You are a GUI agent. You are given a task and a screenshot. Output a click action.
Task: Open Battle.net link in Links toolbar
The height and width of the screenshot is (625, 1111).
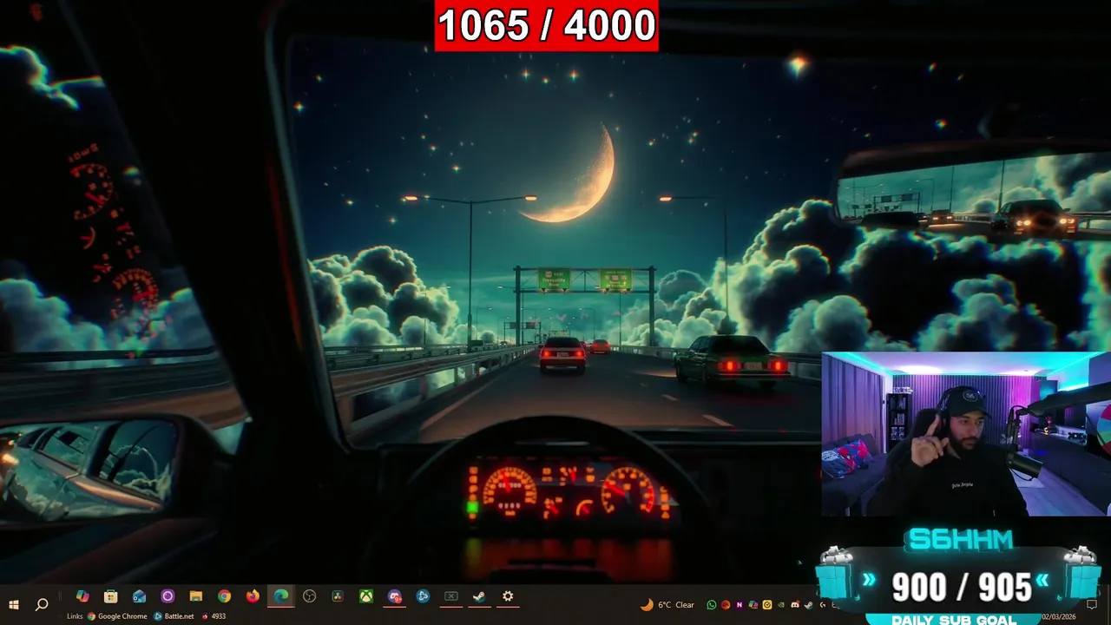[x=174, y=616]
